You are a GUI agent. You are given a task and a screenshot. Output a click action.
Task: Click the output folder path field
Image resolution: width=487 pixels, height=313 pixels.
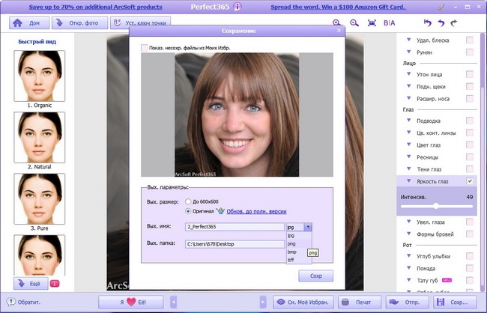235,244
